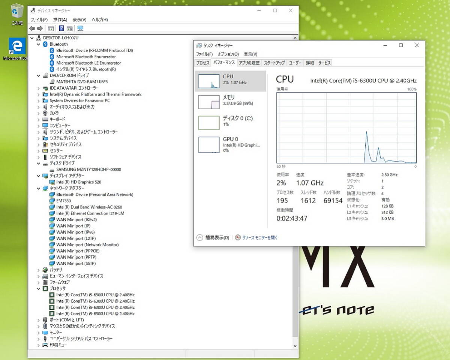This screenshot has width=450, height=360.
Task: Collapse the DVD/CD-ROM ドライブ category
Action: click(x=39, y=75)
